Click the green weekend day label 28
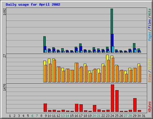The image size is (153, 119). point(130,116)
